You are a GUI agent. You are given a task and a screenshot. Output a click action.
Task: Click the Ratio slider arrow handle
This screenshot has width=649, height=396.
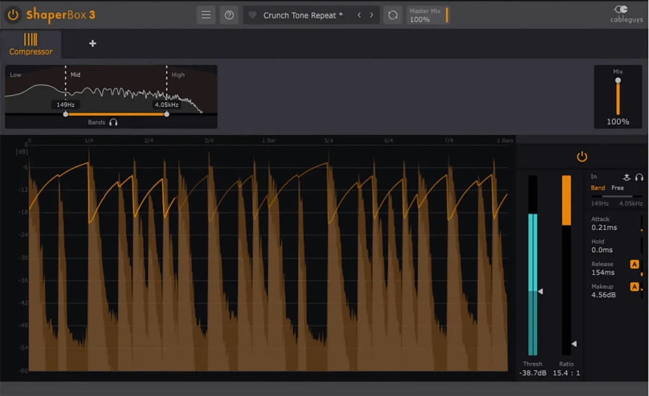pos(574,344)
